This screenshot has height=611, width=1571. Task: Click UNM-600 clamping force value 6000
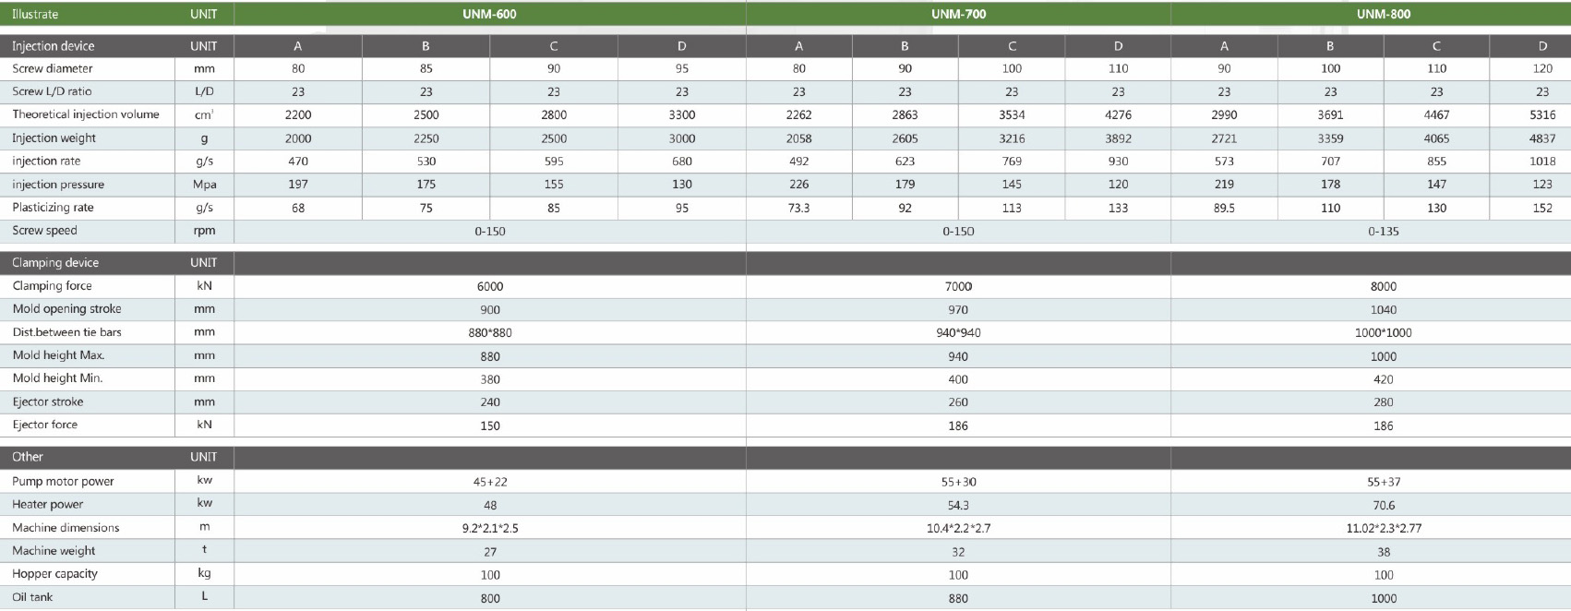(x=489, y=286)
